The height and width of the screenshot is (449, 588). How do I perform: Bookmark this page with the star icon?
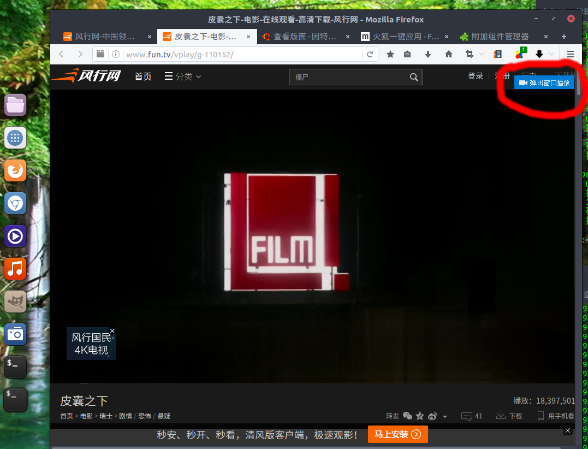click(x=390, y=55)
